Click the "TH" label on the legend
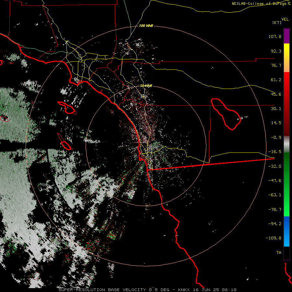292x292 pixels. click(x=279, y=253)
